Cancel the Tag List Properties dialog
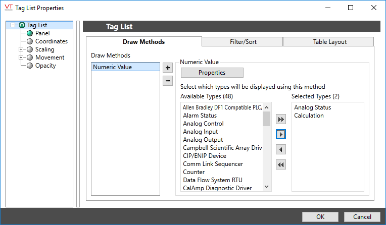386x225 pixels. [362, 216]
